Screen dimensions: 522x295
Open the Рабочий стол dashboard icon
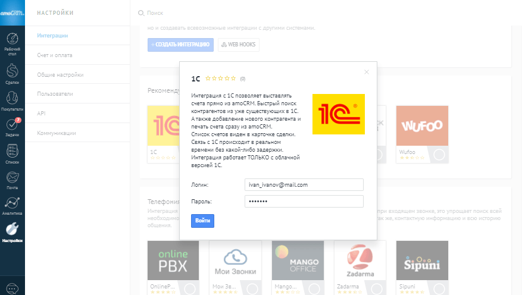click(12, 44)
